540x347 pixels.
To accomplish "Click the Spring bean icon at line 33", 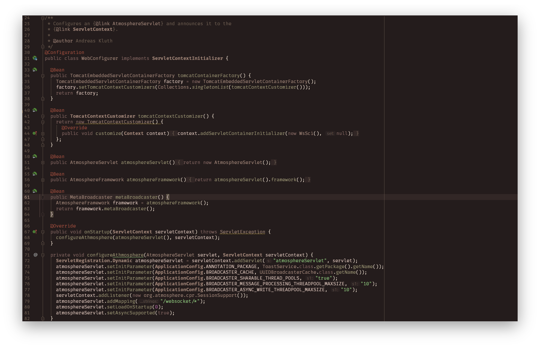I will 35,70.
